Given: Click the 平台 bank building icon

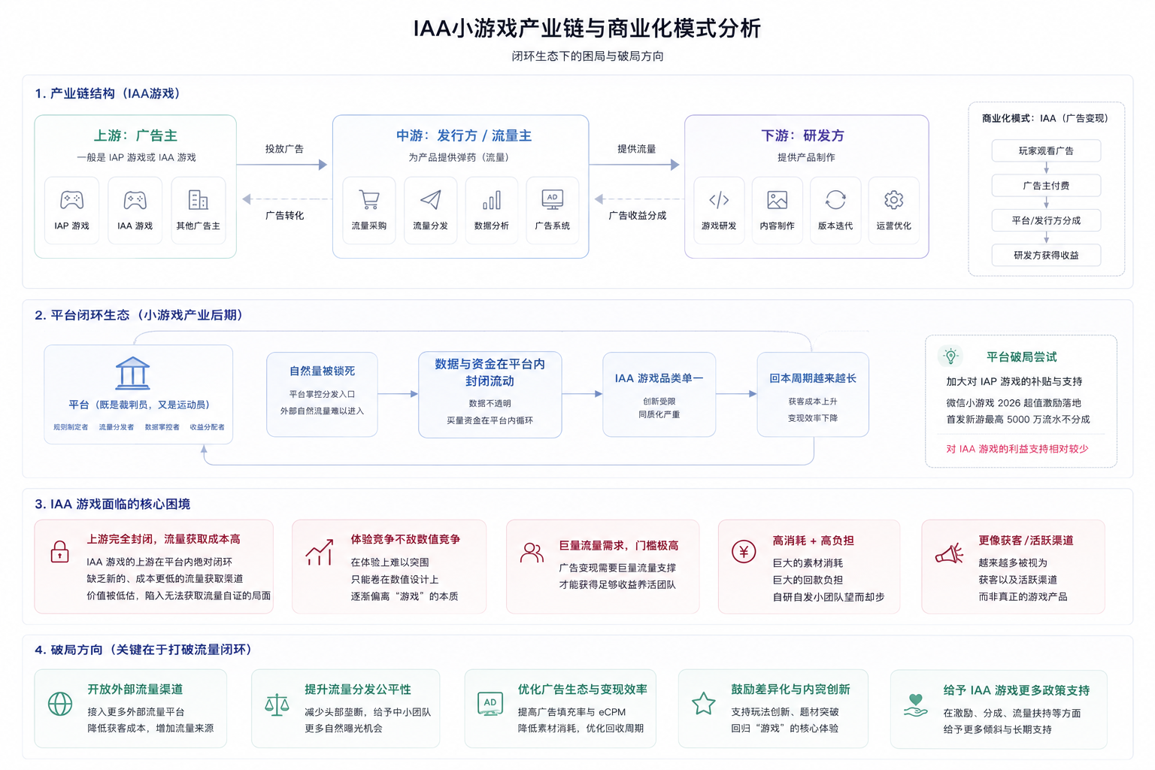Looking at the screenshot, I should point(132,373).
